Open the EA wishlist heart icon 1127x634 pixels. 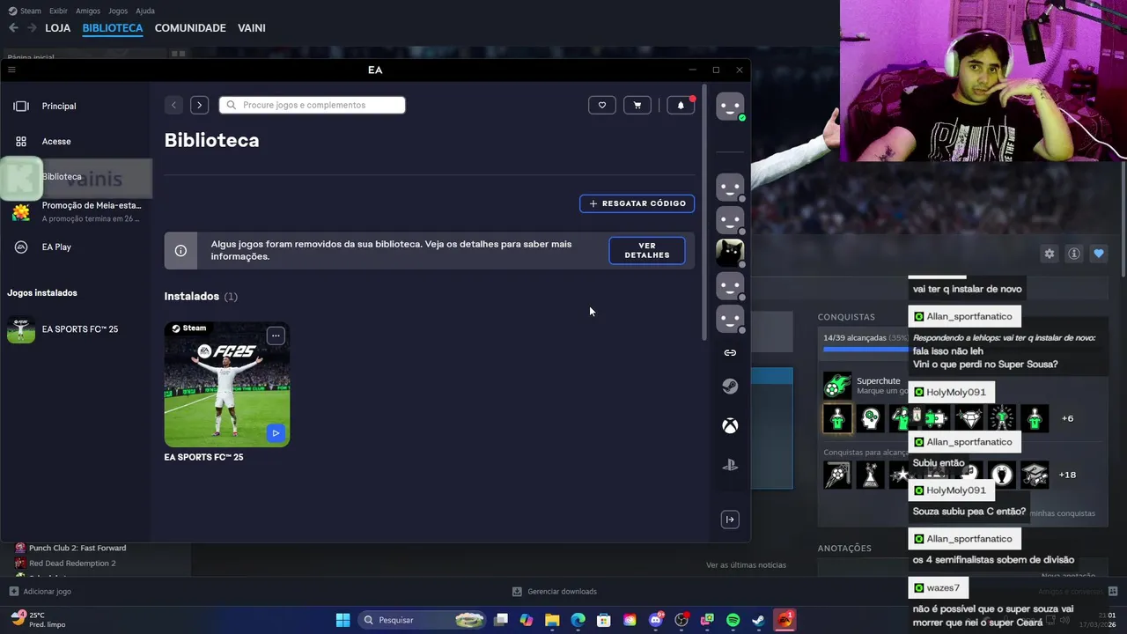602,105
